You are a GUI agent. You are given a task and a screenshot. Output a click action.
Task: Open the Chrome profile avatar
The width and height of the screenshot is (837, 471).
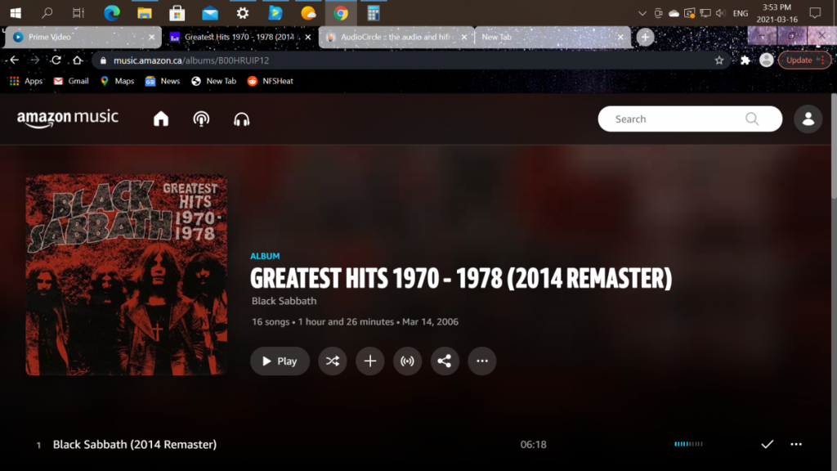[767, 61]
